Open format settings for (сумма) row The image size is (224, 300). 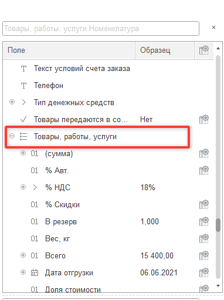coord(204,153)
